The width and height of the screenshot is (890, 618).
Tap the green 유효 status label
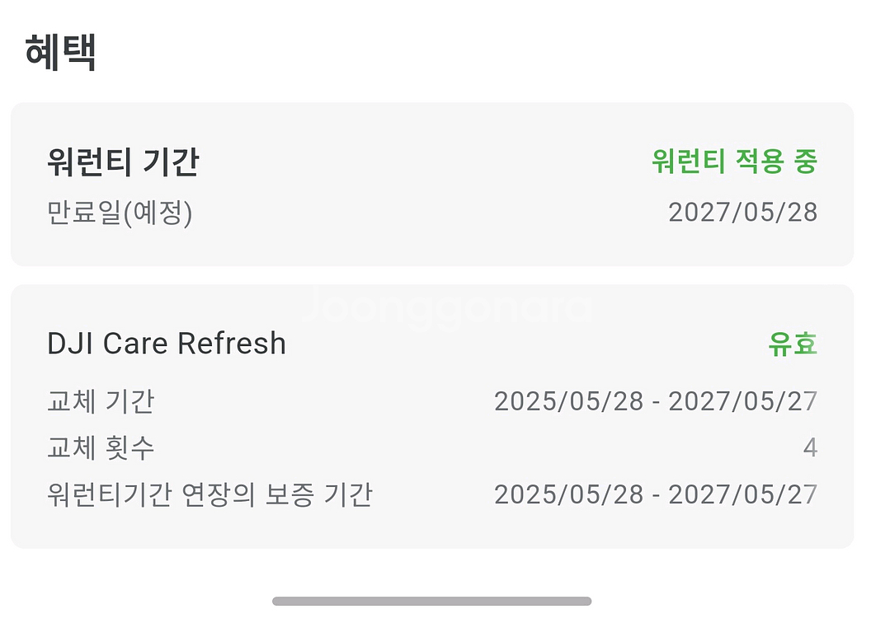pyautogui.click(x=792, y=344)
